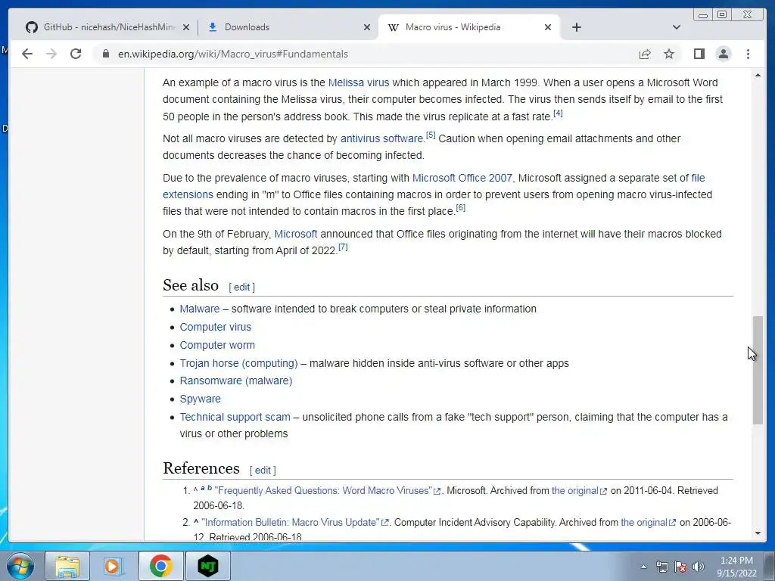The height and width of the screenshot is (581, 775).
Task: Bookmark this page with the star
Action: (669, 54)
